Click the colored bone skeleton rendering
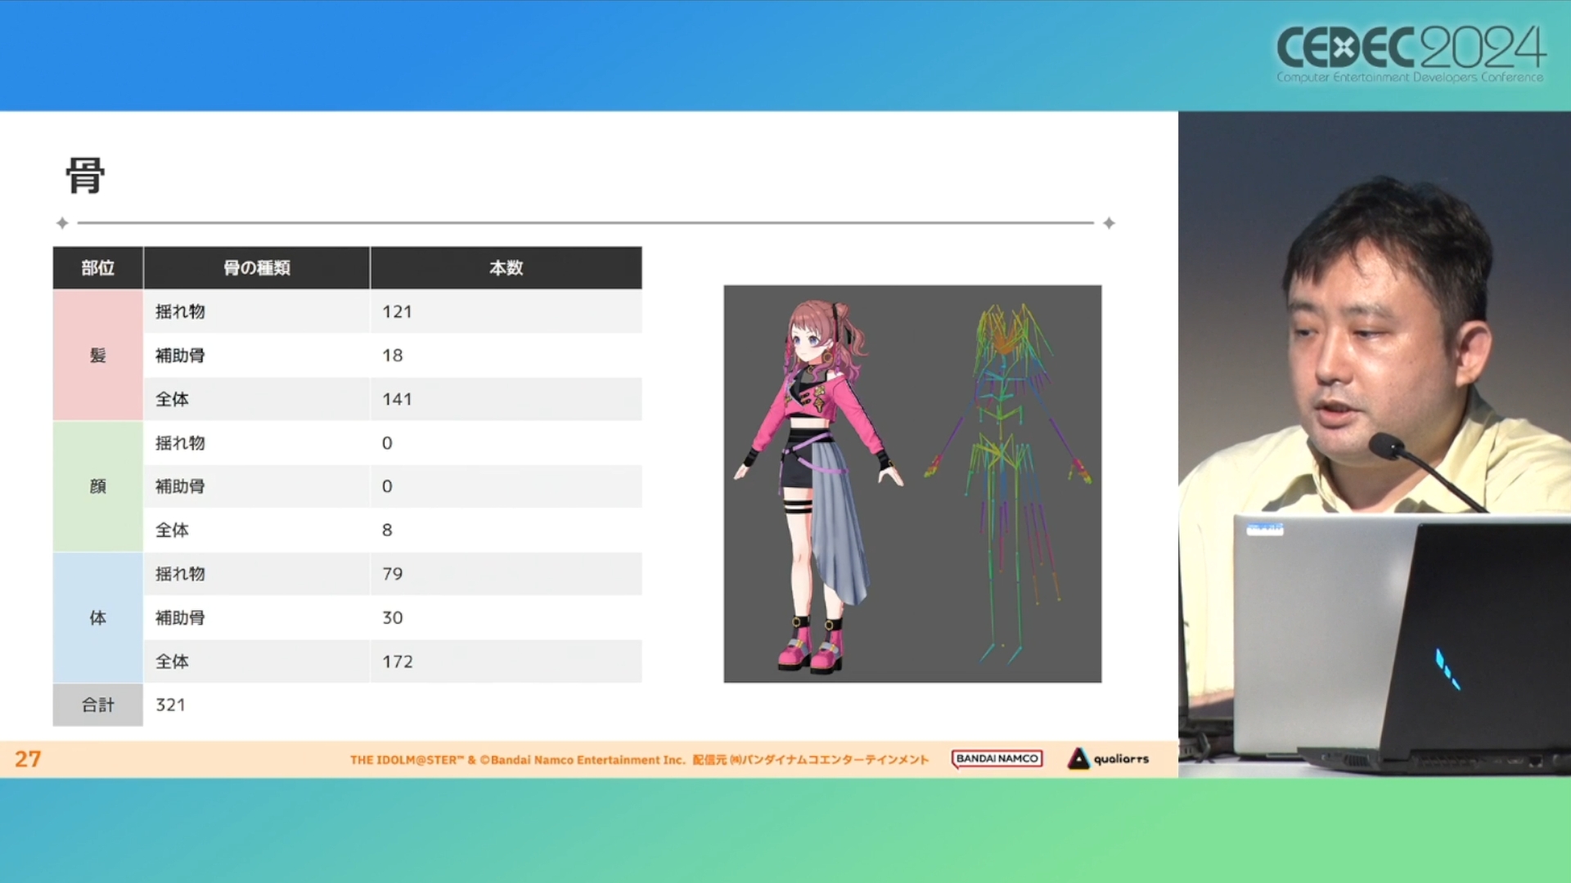 pos(1008,482)
